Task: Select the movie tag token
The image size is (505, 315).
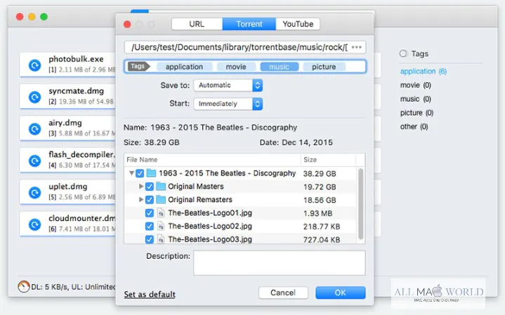Action: (236, 67)
